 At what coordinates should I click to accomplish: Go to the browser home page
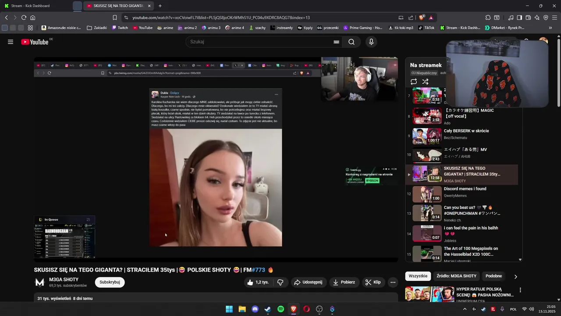click(32, 18)
